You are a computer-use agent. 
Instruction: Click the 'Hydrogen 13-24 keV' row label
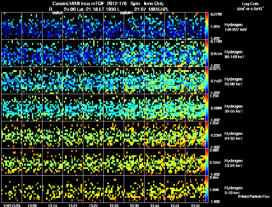coord(234,163)
